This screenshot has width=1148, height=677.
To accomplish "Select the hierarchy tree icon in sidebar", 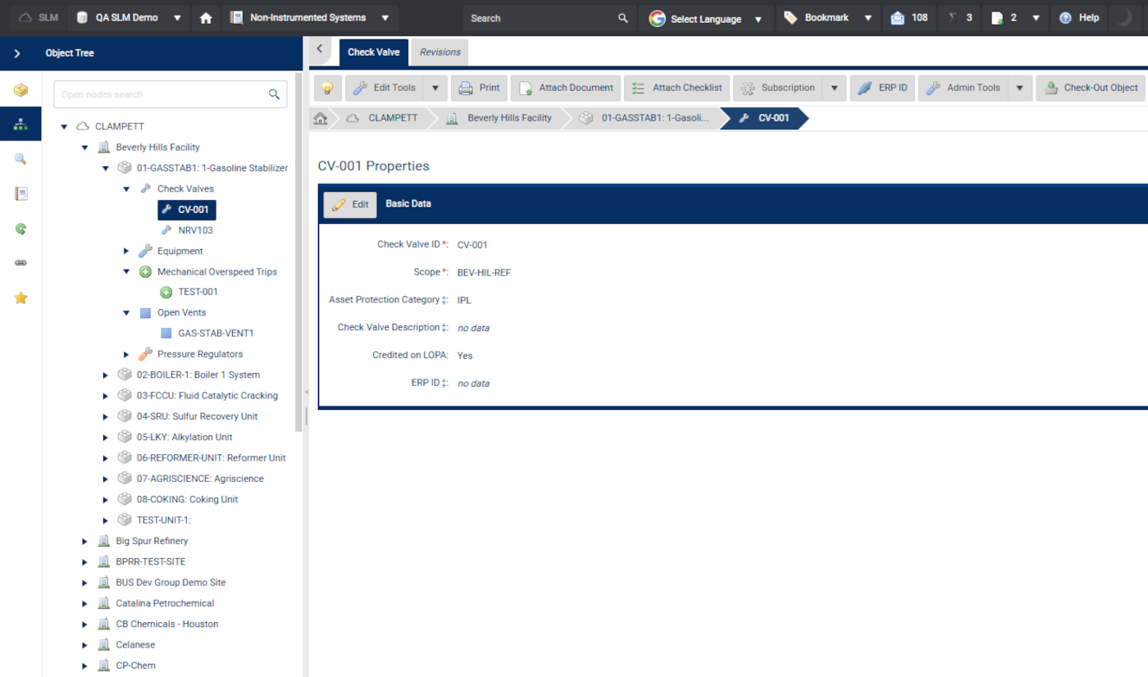I will click(21, 125).
